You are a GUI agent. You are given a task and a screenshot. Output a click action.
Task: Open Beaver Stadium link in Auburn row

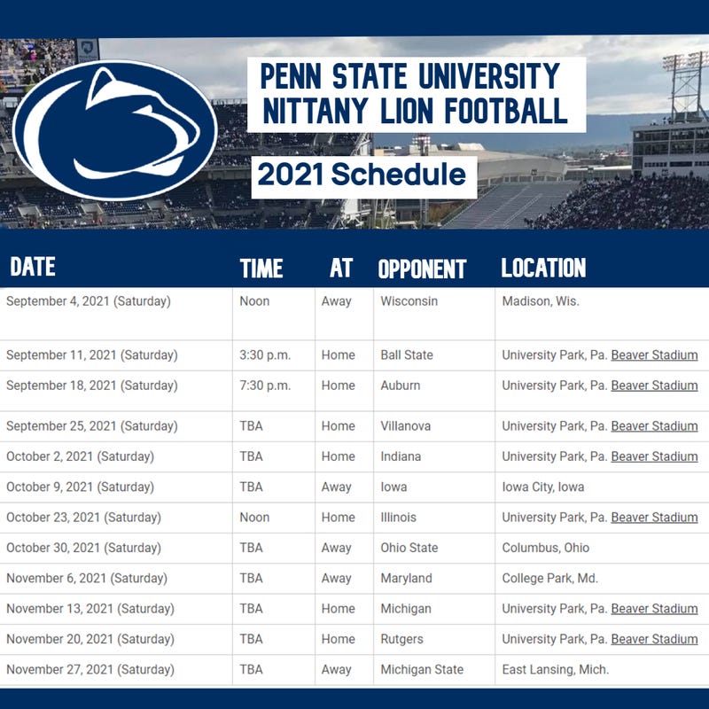pyautogui.click(x=654, y=386)
